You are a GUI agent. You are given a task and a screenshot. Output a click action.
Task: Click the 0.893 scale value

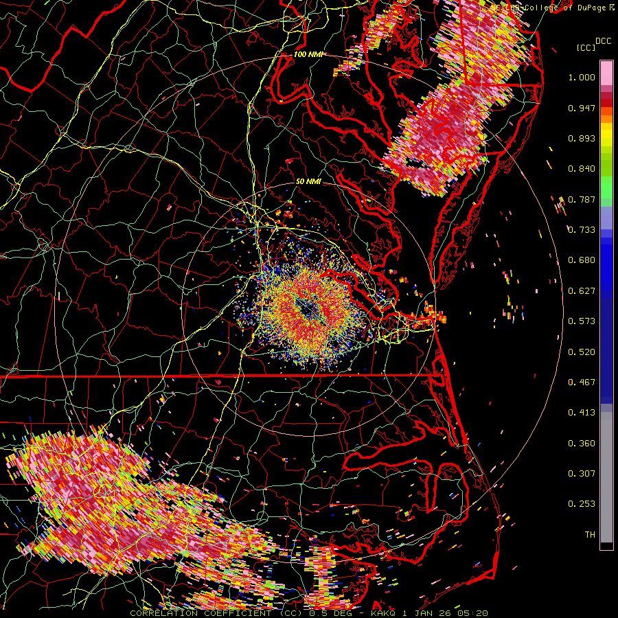(x=582, y=138)
